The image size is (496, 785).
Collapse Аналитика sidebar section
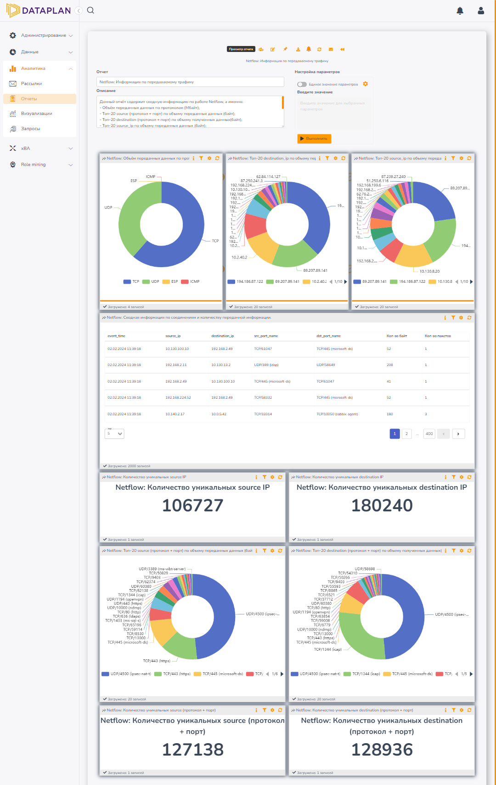pos(40,69)
